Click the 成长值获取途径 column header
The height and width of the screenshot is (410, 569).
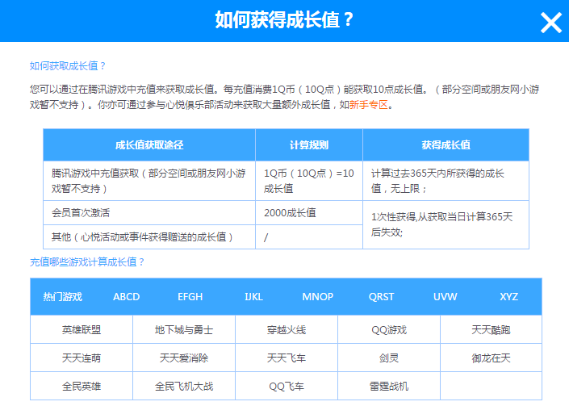tap(149, 144)
